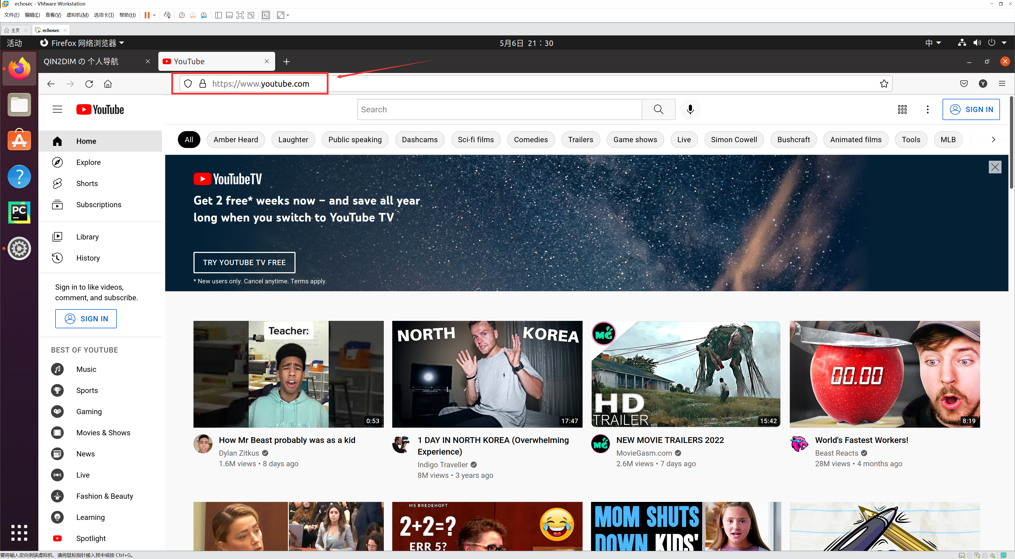Click the VMware pause VM button

[x=147, y=15]
